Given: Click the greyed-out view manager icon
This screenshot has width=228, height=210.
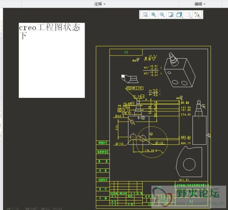Looking at the screenshot, I should point(188,15).
